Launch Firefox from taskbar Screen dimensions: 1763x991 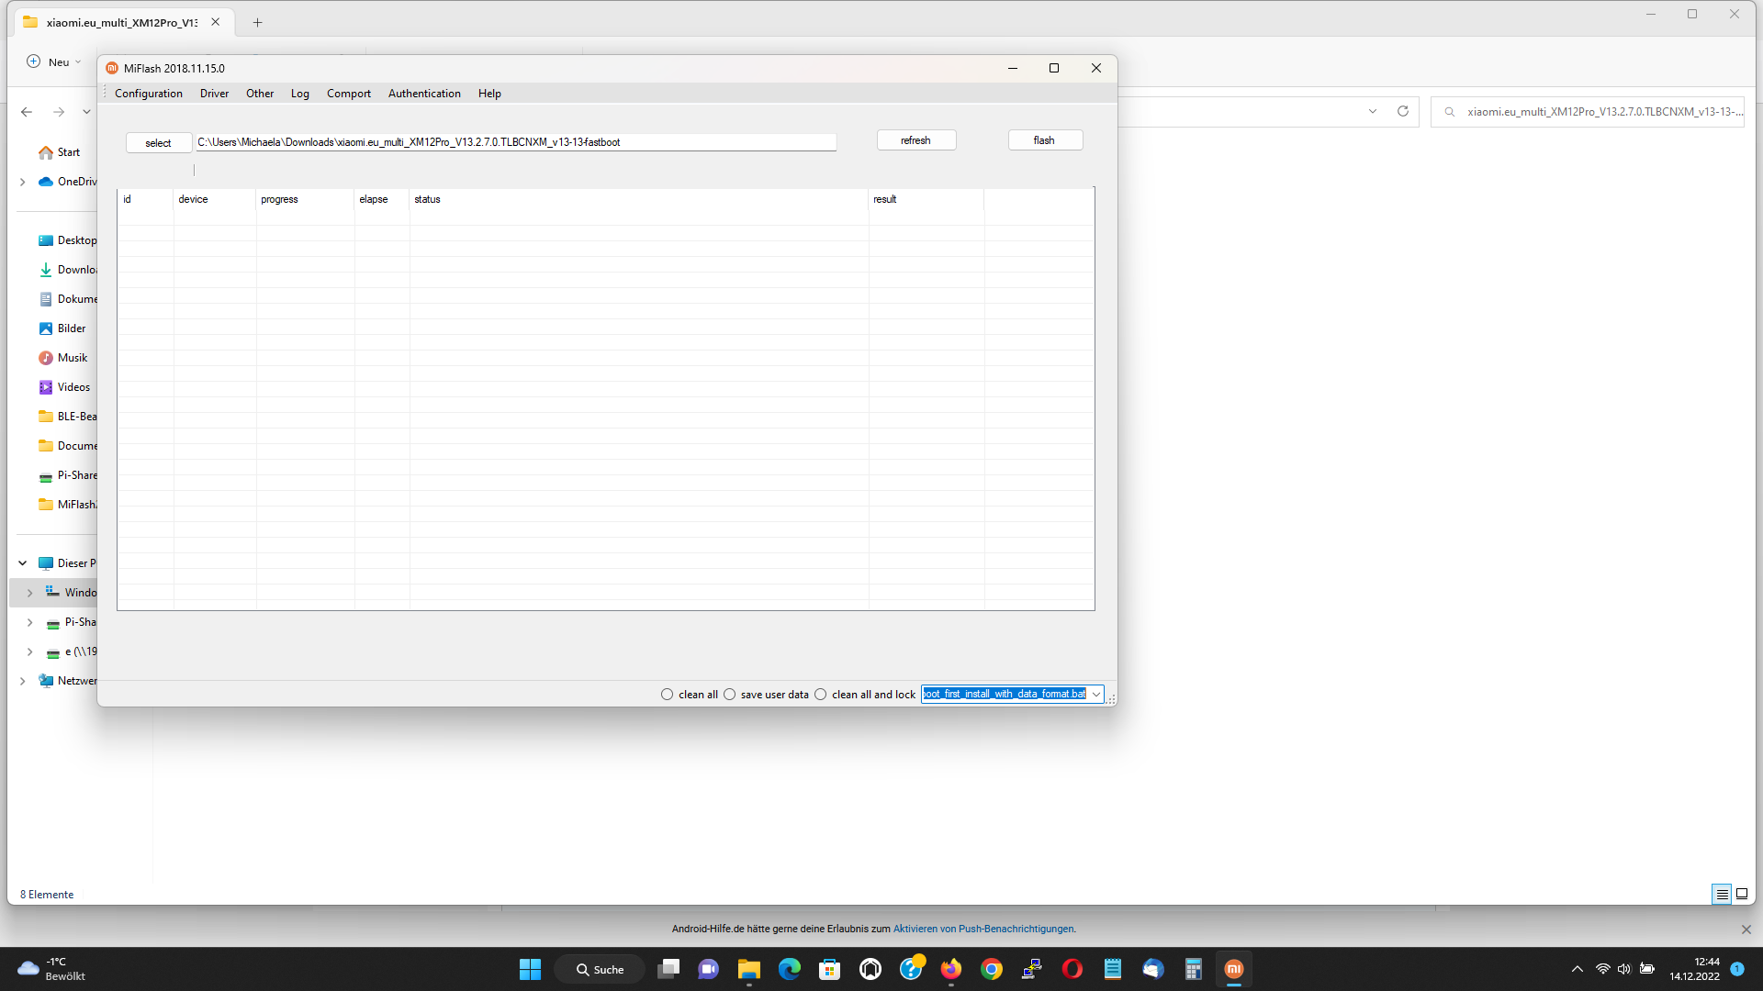pyautogui.click(x=951, y=969)
